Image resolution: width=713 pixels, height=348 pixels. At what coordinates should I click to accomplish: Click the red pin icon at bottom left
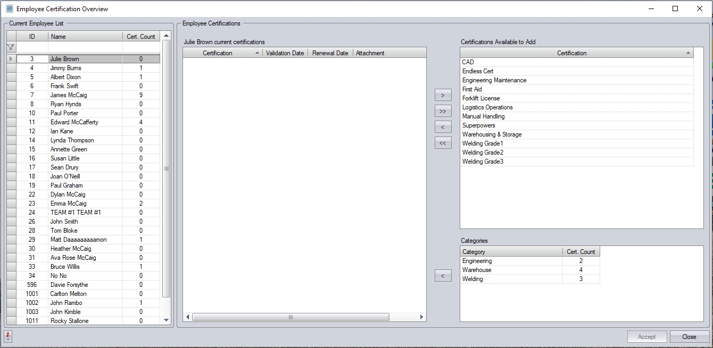tap(8, 336)
